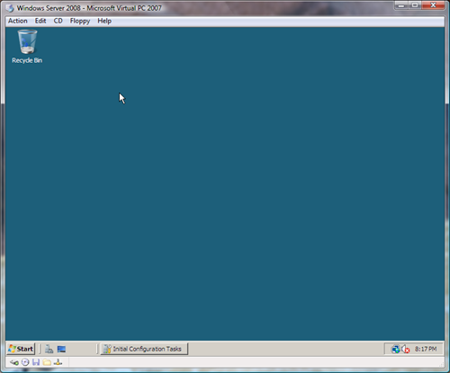Viewport: 450px width, 373px height.
Task: Open the Edit menu
Action: (40, 21)
